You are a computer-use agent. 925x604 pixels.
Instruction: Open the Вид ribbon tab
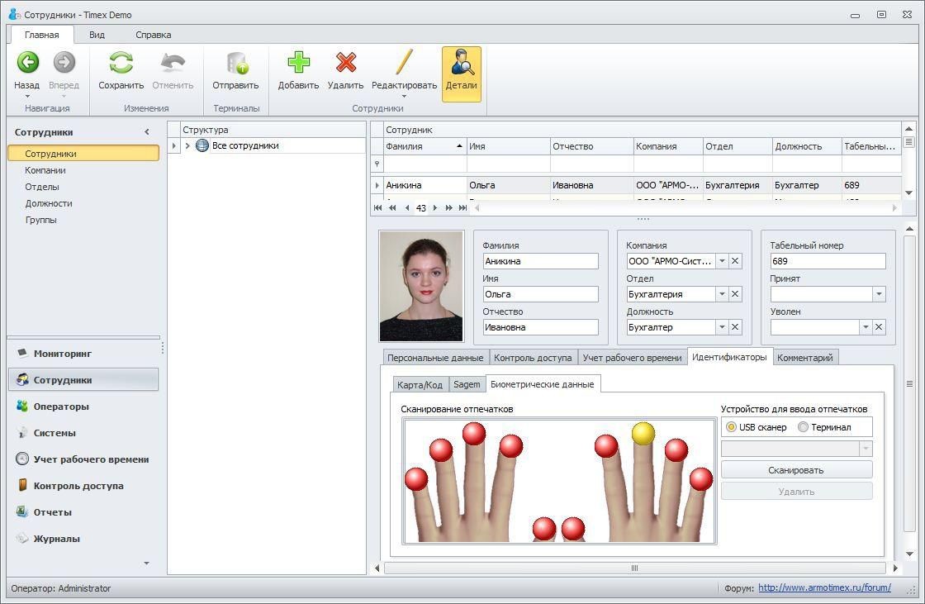pyautogui.click(x=97, y=35)
